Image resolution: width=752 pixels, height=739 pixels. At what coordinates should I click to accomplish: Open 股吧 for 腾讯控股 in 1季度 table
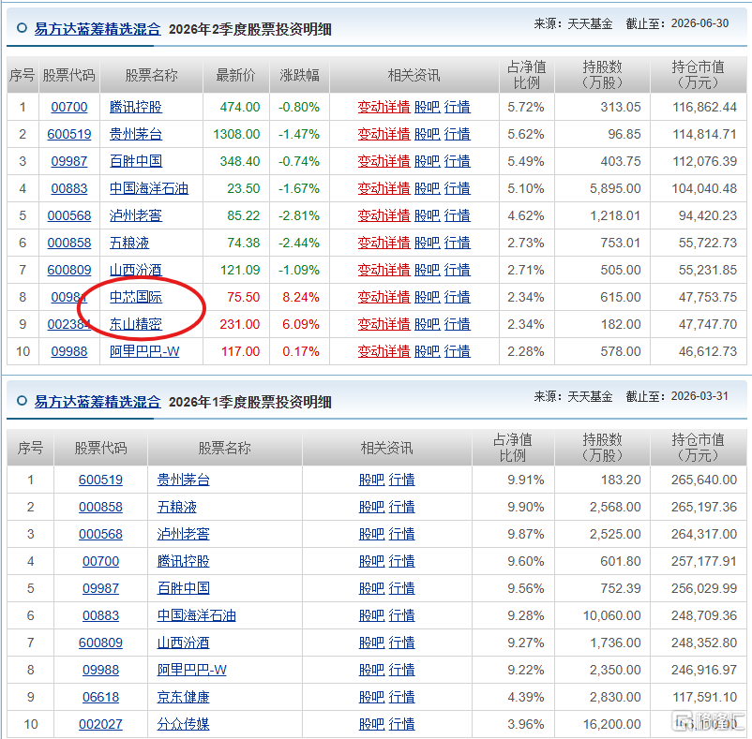(371, 561)
